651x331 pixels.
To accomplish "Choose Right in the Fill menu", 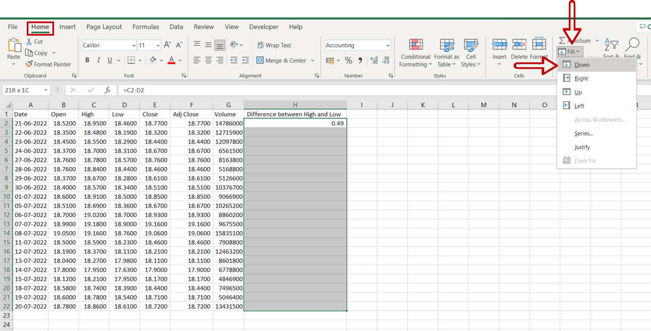I will click(x=597, y=79).
